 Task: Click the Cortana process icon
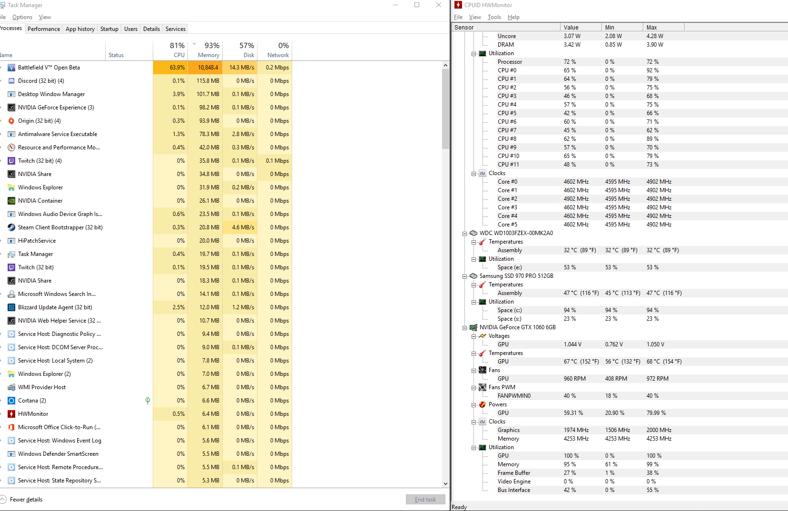pyautogui.click(x=11, y=401)
